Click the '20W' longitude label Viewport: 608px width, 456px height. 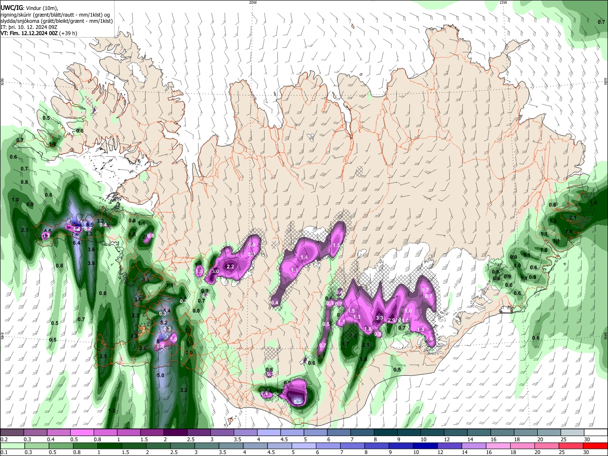(x=253, y=2)
